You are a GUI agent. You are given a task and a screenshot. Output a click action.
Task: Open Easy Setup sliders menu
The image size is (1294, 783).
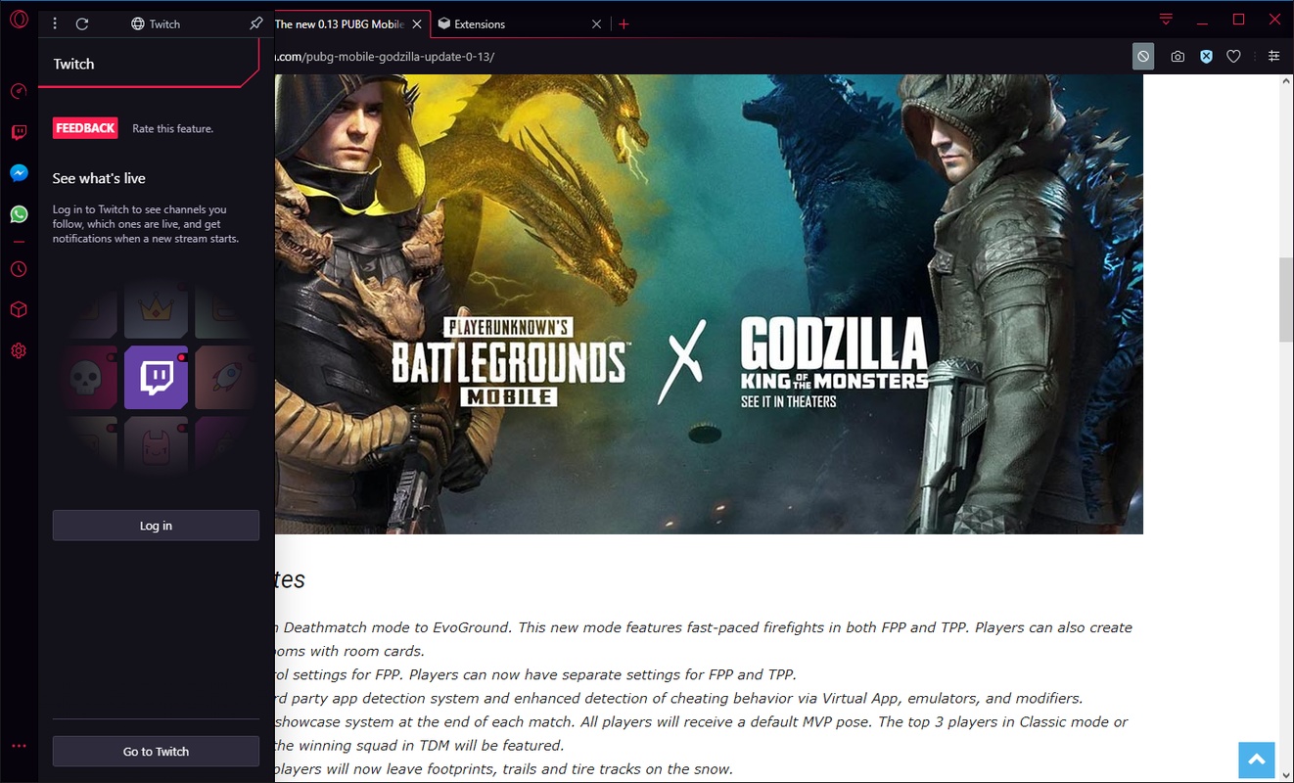coord(1273,57)
